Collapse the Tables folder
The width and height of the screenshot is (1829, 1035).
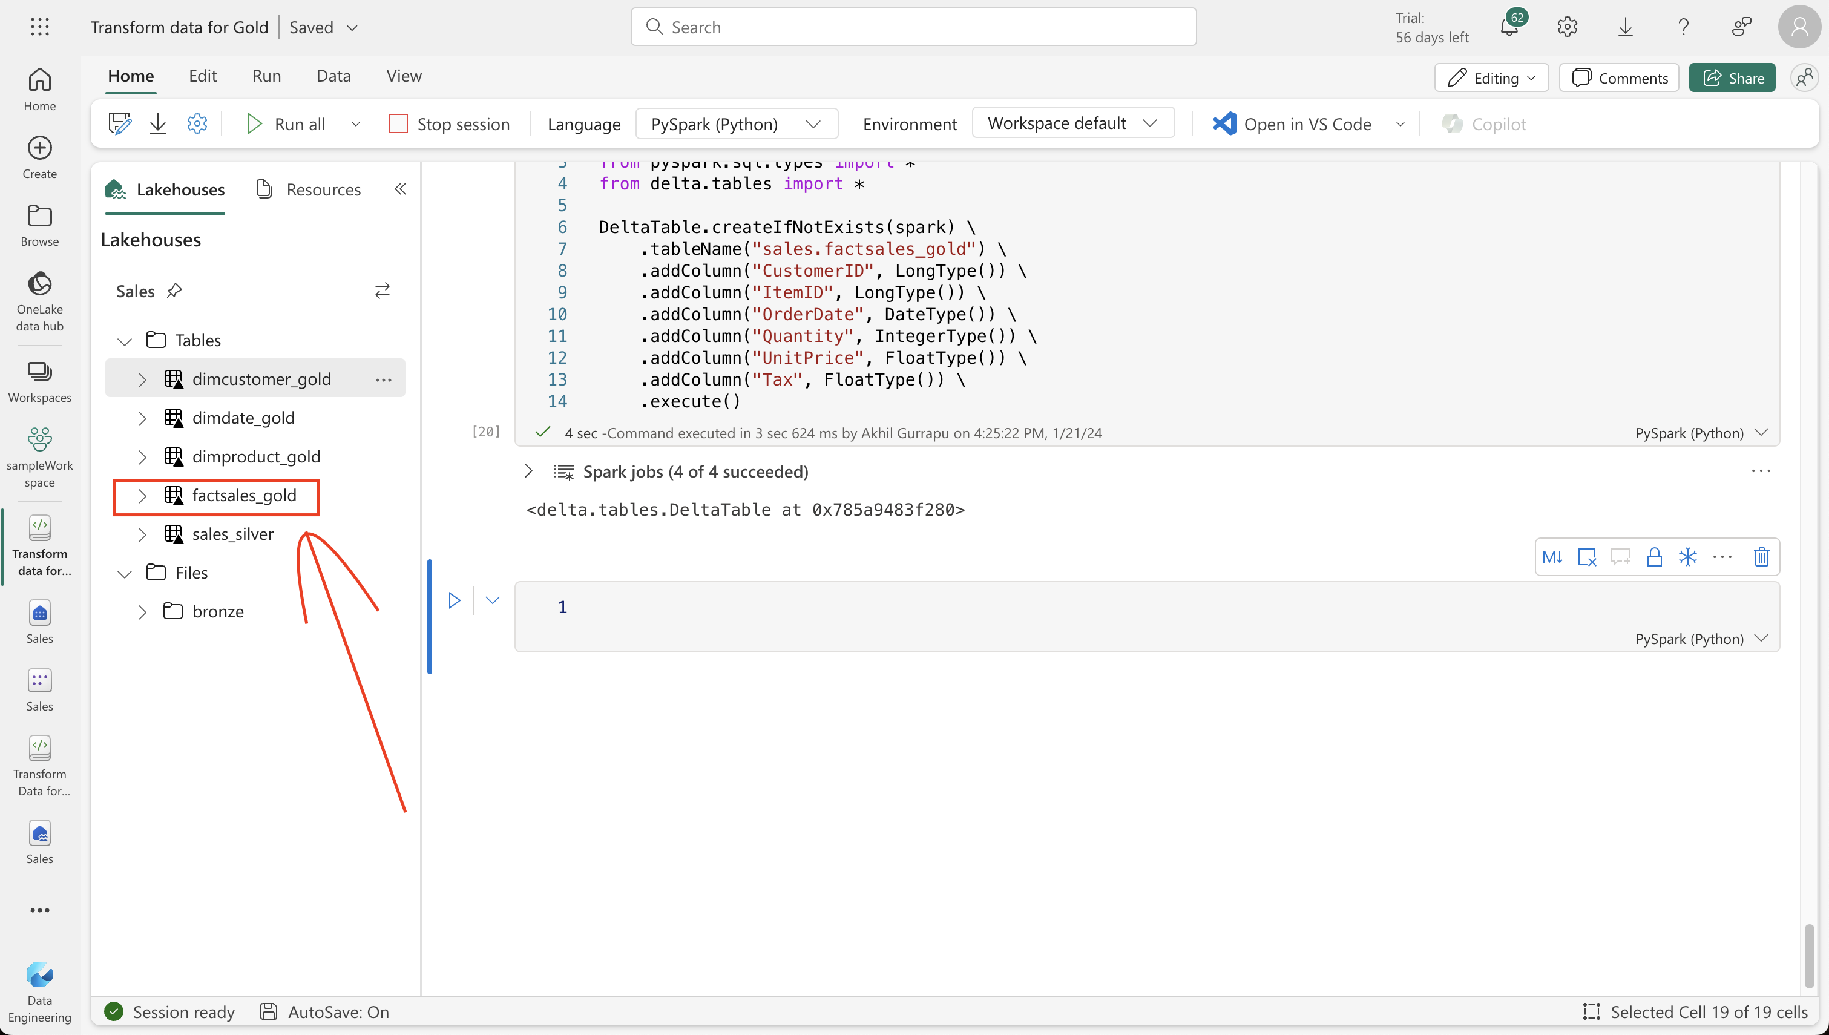click(125, 341)
